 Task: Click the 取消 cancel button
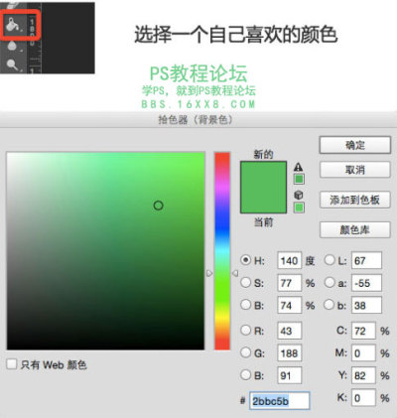(355, 170)
